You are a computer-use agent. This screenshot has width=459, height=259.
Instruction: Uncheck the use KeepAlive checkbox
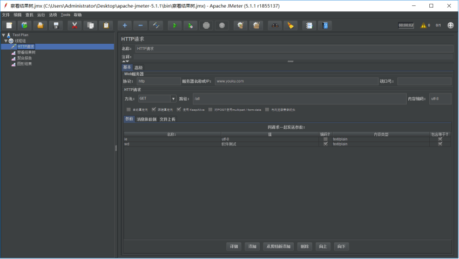point(179,110)
